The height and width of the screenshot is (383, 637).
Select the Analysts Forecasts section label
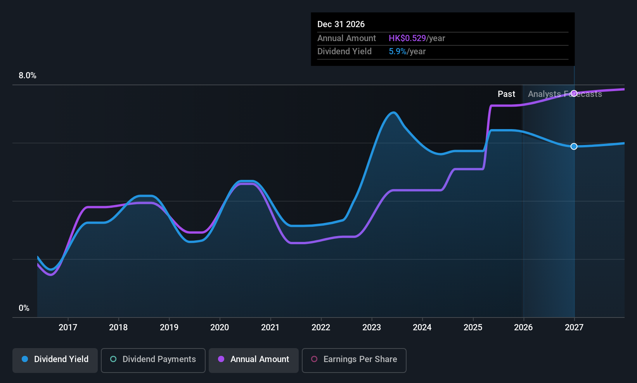click(x=564, y=94)
